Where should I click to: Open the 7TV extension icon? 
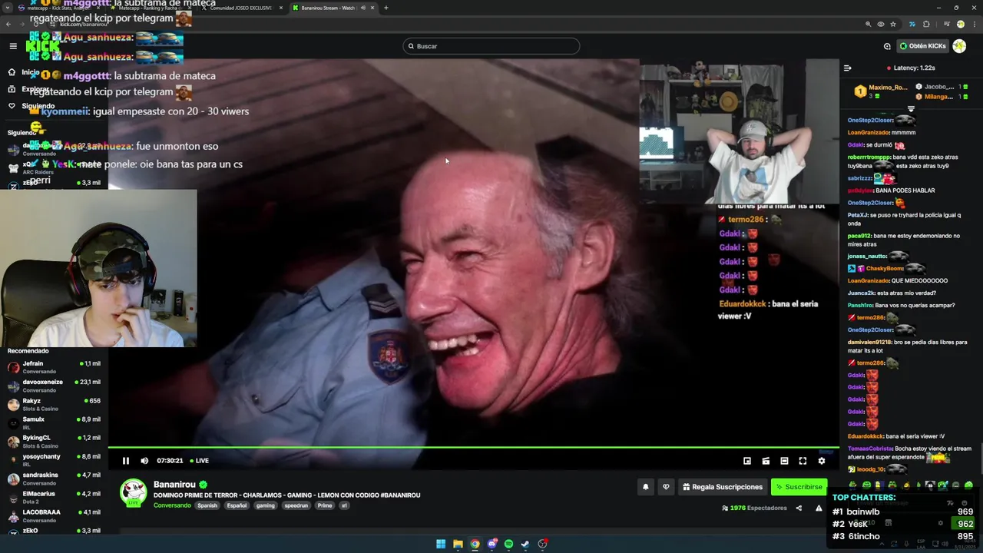tap(912, 24)
